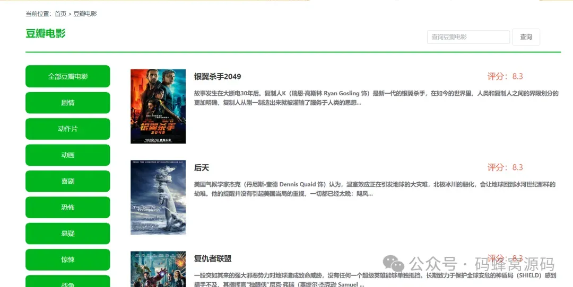This screenshot has width=573, height=287.
Task: Select the 恐怖 category
Action: 67,207
